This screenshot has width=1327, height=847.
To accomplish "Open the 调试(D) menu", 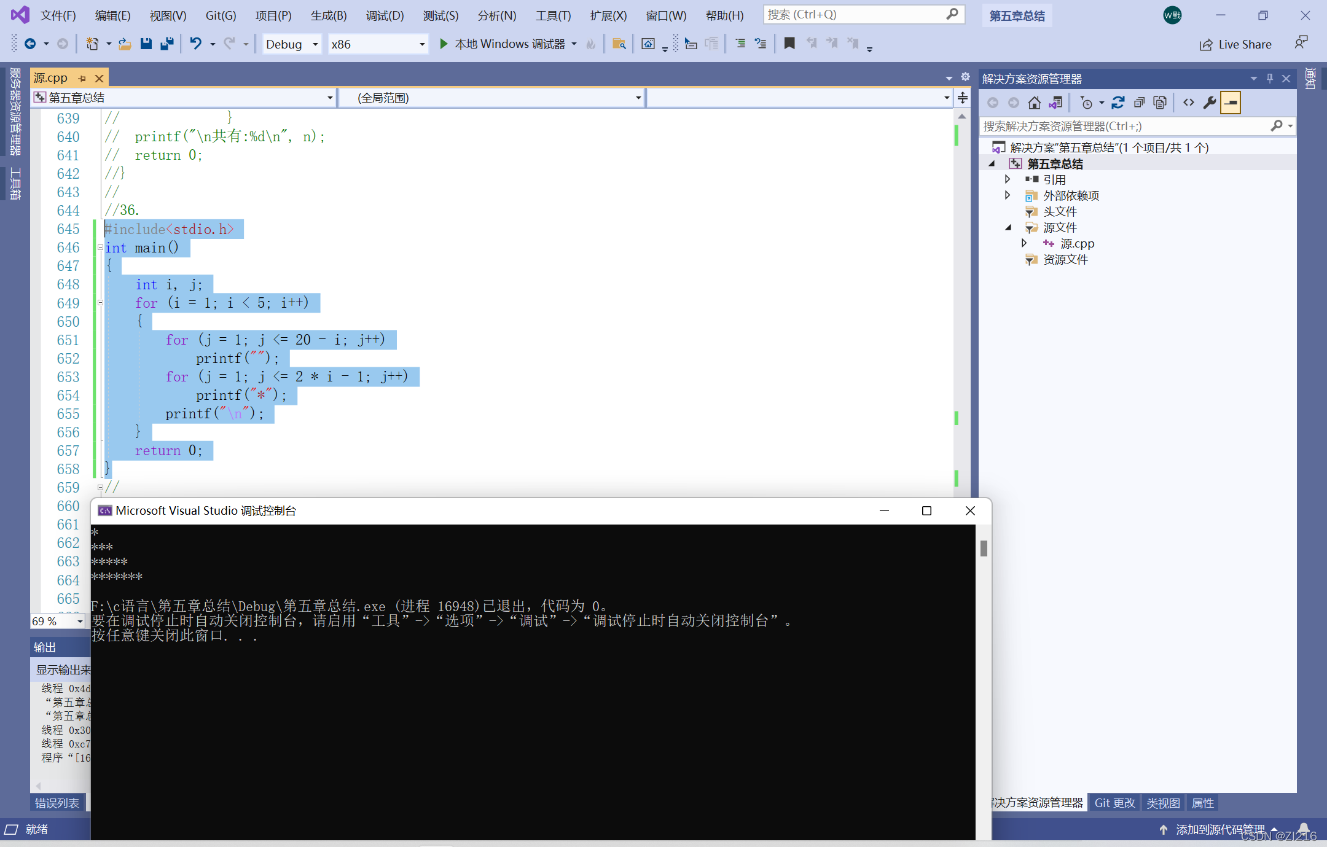I will [385, 15].
